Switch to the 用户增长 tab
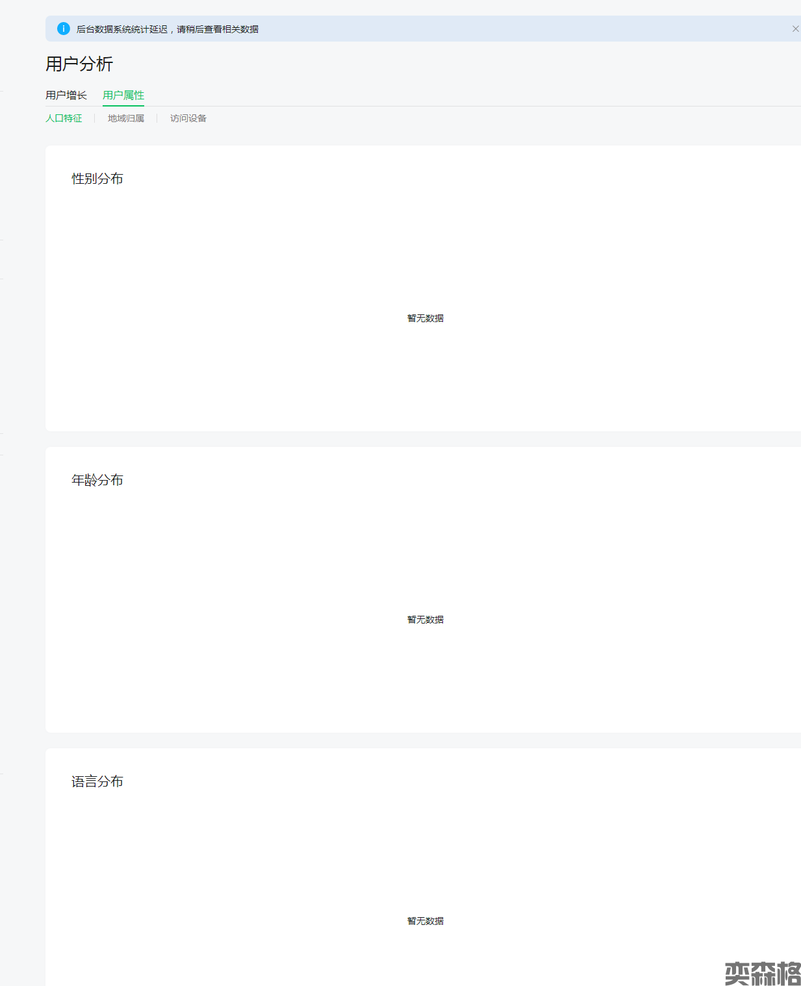The width and height of the screenshot is (801, 986). (x=66, y=95)
